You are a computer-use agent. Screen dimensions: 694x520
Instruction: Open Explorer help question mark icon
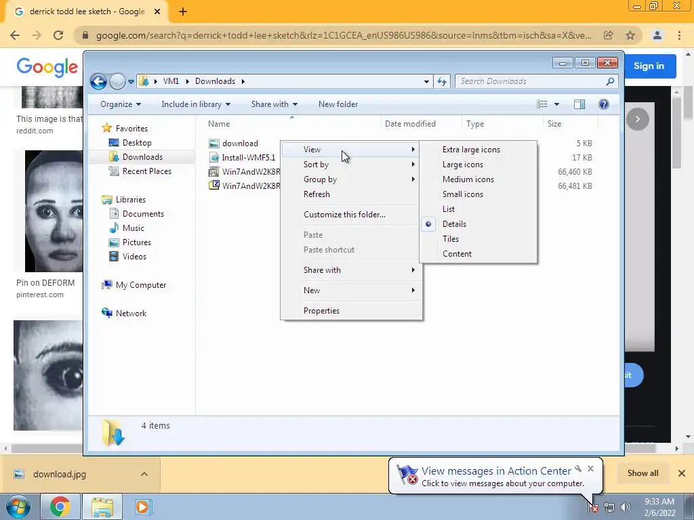pos(604,104)
